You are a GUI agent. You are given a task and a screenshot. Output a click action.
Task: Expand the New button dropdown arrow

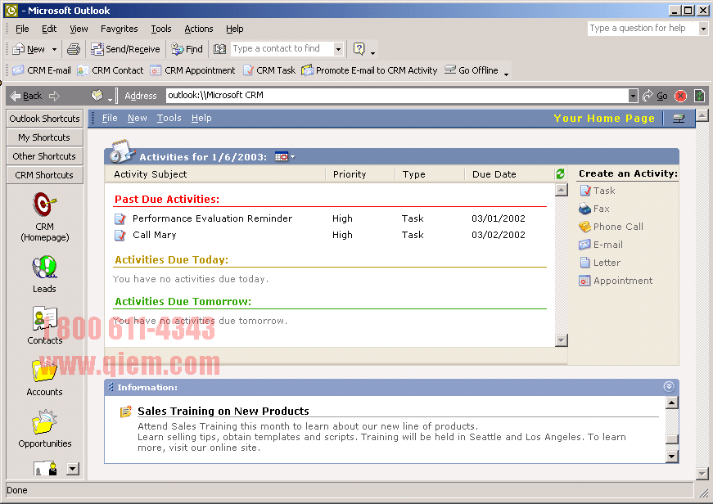(x=54, y=49)
